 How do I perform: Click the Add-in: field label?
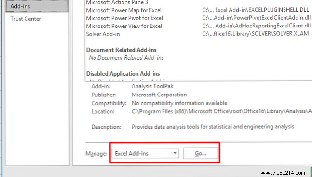tap(101, 86)
